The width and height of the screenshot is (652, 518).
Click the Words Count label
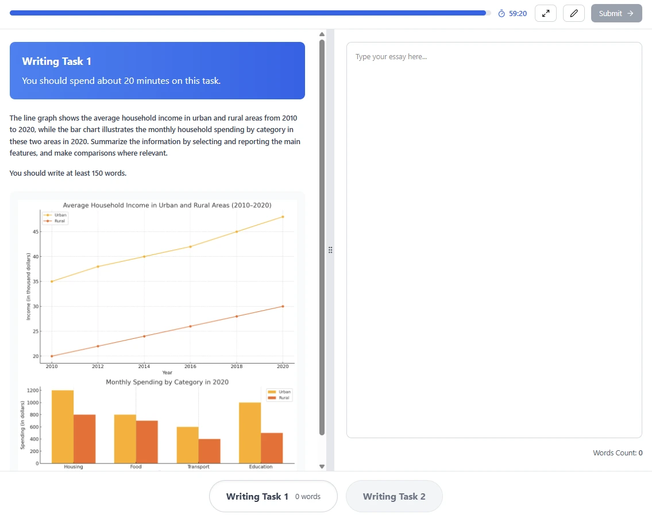[618, 453]
